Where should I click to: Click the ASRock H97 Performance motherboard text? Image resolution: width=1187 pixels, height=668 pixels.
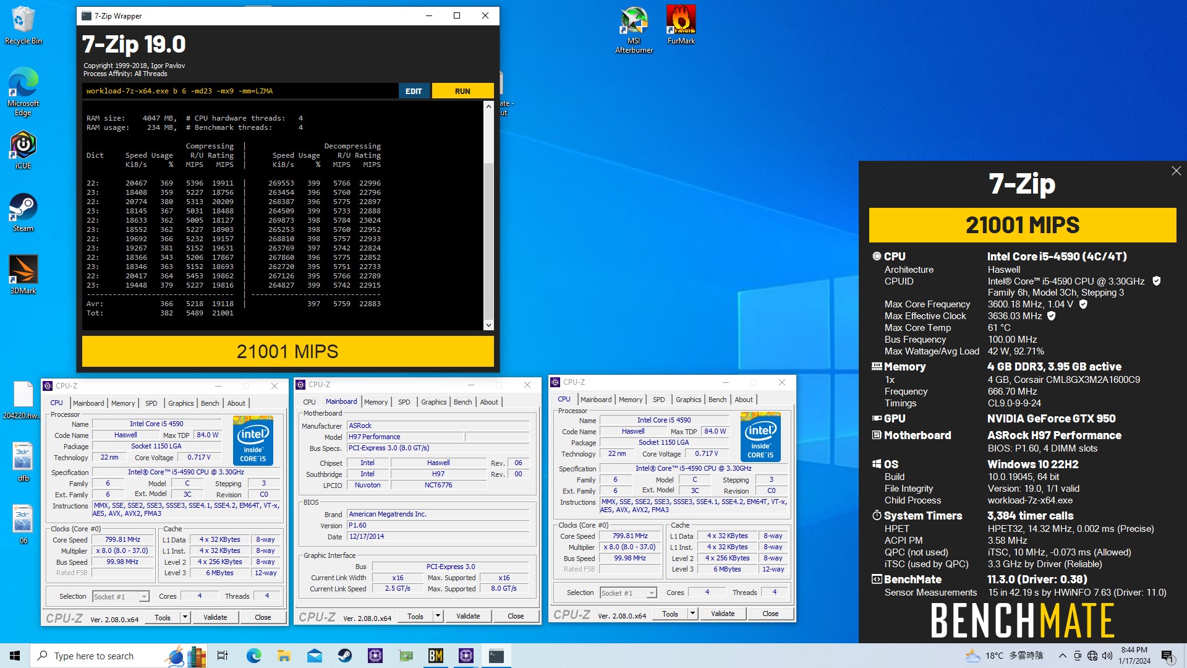(1054, 435)
